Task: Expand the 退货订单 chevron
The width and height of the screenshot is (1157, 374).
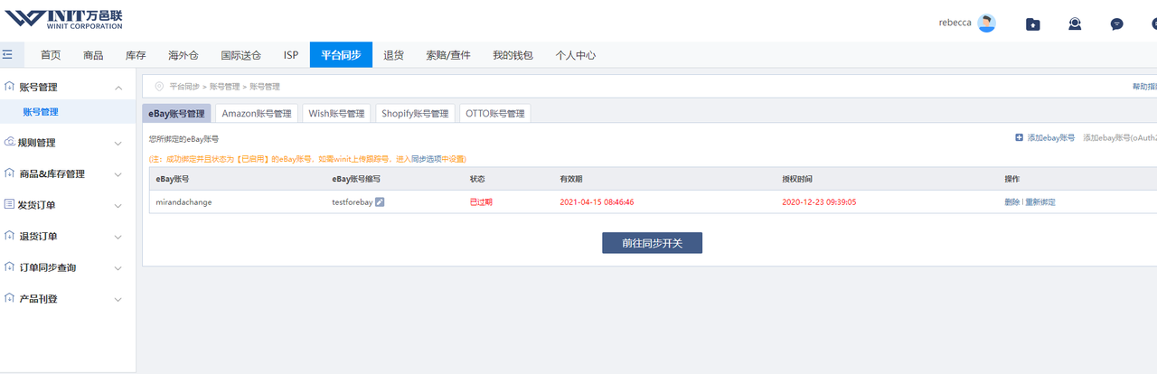Action: point(118,237)
